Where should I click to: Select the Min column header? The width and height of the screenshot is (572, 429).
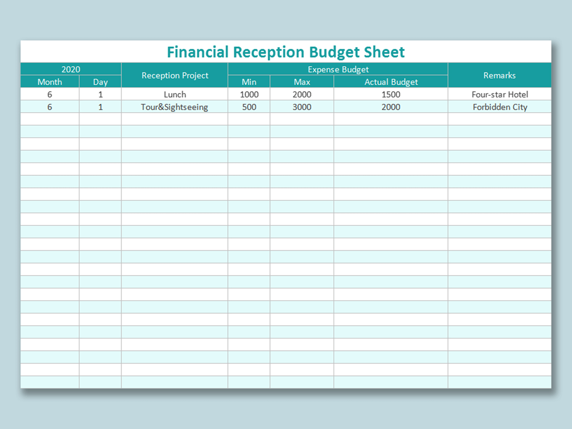click(x=249, y=82)
